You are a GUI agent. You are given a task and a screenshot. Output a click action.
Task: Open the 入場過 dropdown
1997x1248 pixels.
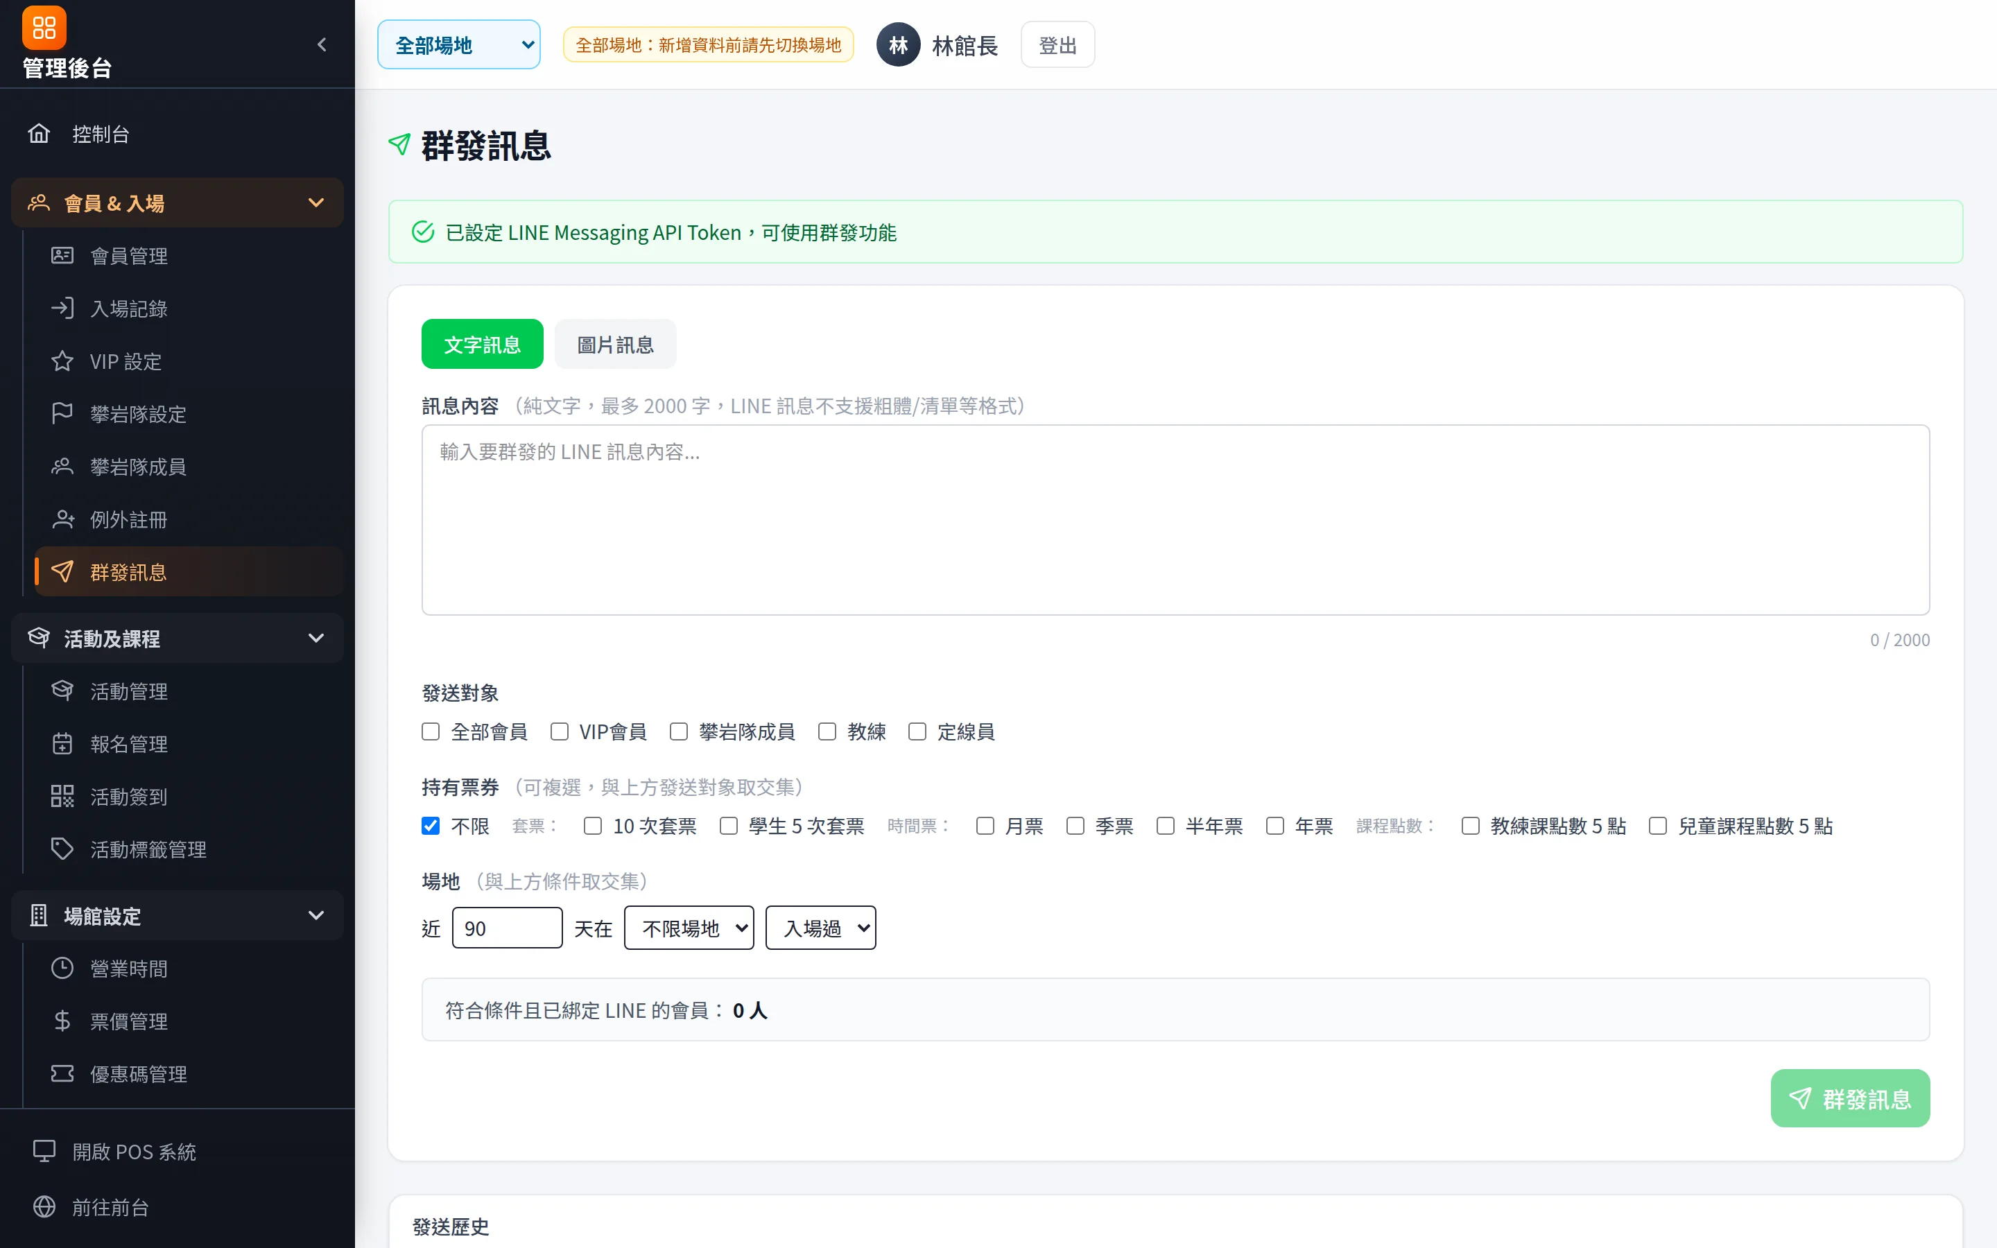point(820,928)
